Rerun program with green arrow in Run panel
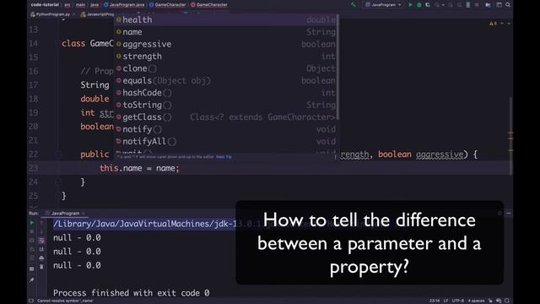540x304 pixels. tap(32, 223)
